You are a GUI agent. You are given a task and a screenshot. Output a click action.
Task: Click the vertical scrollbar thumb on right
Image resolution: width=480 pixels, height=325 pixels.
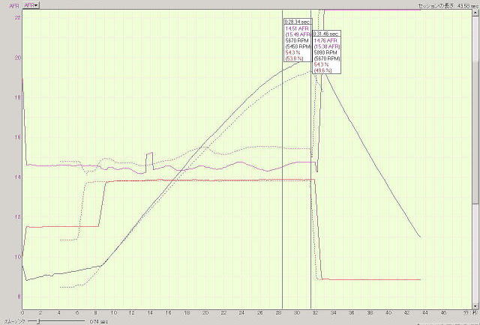pos(475,132)
